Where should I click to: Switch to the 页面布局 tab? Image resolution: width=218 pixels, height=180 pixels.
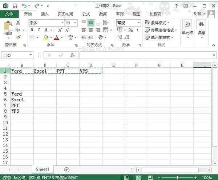65,14
